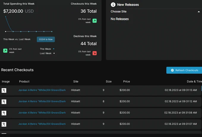Viewport: 202px width, 137px height.
Task: Open the Jordan 4 Retro link in the 09:31:12 row
Action: (x=42, y=101)
